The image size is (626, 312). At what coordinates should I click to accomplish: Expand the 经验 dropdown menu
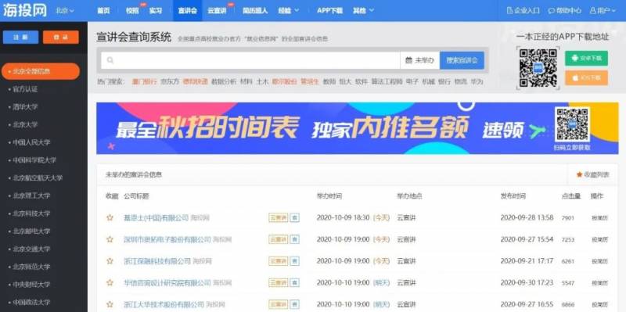pos(289,11)
